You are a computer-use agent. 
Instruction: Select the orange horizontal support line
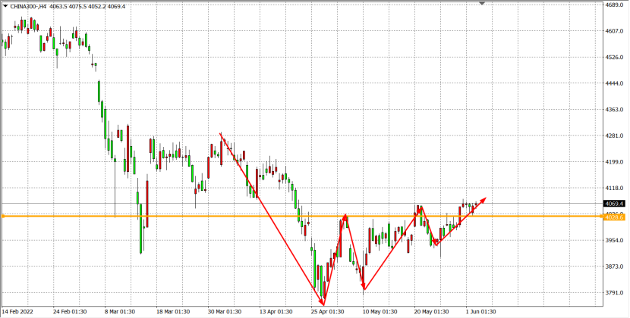[228, 217]
